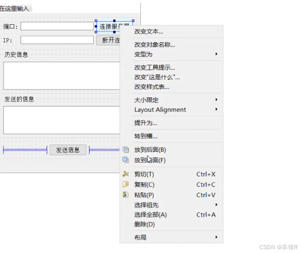Expand the arrow next to 变型为
300x254 pixels.
click(x=217, y=54)
